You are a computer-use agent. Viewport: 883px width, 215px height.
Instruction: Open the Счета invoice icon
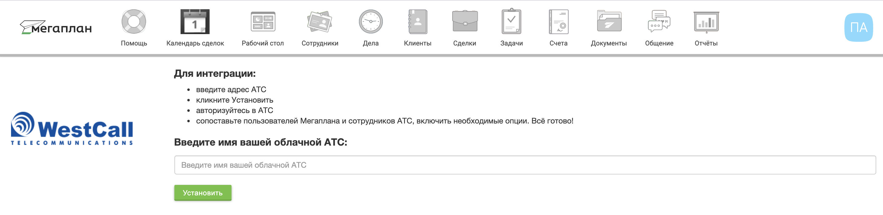tap(558, 21)
